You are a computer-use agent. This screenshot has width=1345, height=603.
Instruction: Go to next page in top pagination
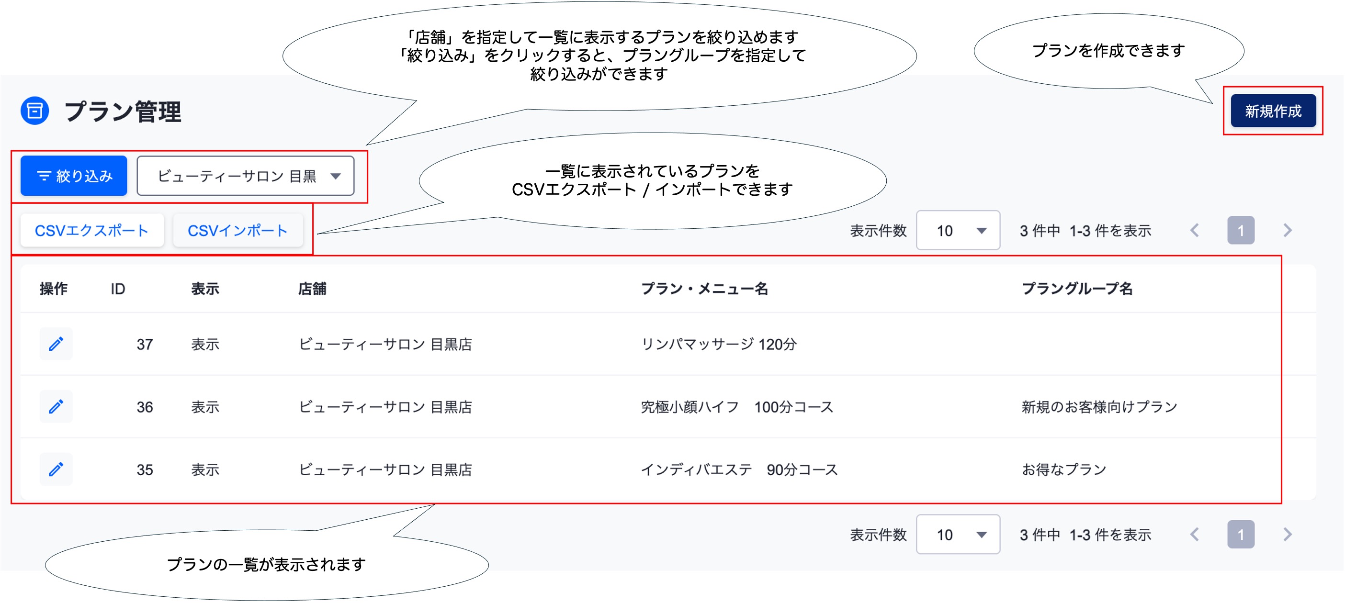pos(1287,230)
